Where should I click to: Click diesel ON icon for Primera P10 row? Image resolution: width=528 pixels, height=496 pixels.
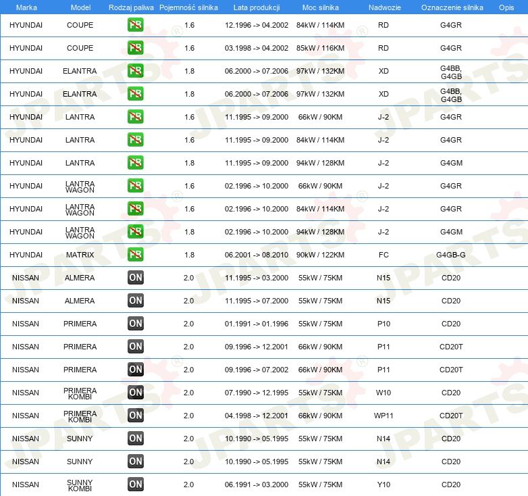(135, 324)
